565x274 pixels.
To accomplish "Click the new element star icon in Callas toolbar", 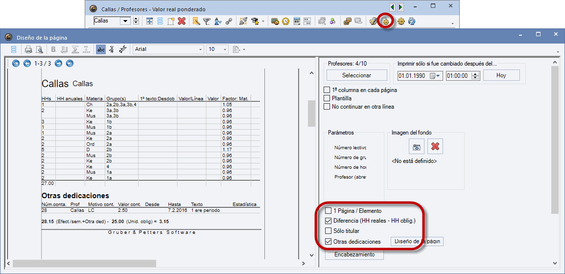I will [x=171, y=21].
